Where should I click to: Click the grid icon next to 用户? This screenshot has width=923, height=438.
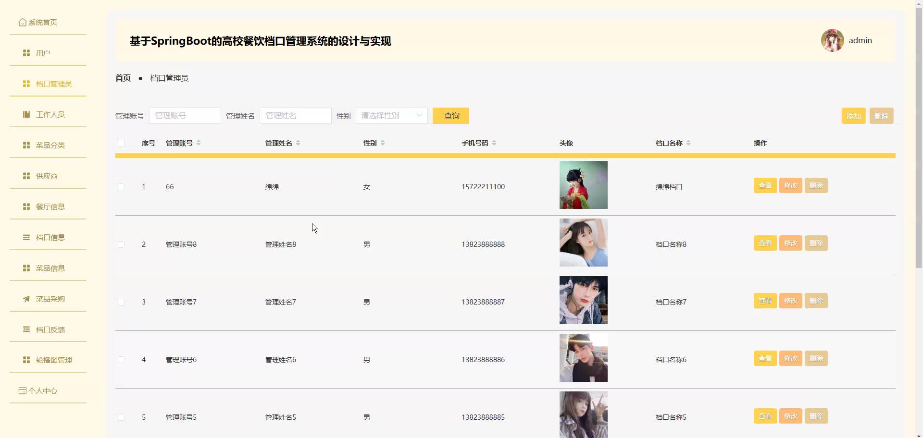tap(26, 53)
